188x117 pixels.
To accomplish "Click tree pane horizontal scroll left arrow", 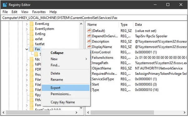I will (x=3, y=113).
